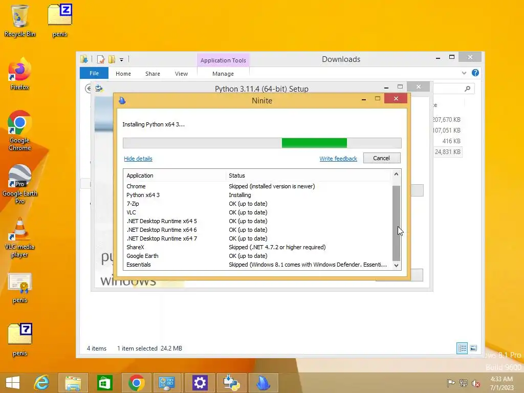Click the muted volume icon in tray
The height and width of the screenshot is (393, 524).
coord(476,383)
